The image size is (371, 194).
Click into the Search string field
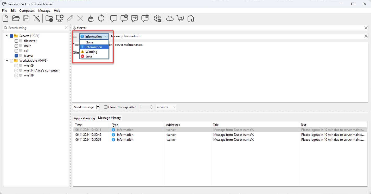click(x=35, y=28)
